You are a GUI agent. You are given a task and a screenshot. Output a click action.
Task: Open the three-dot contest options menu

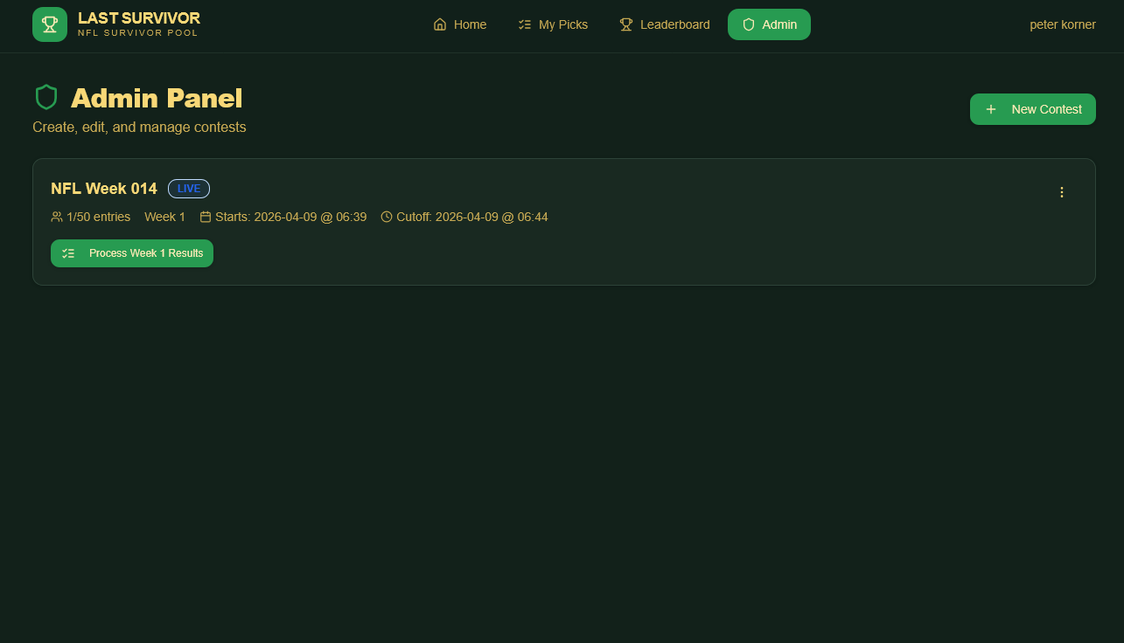(x=1062, y=192)
